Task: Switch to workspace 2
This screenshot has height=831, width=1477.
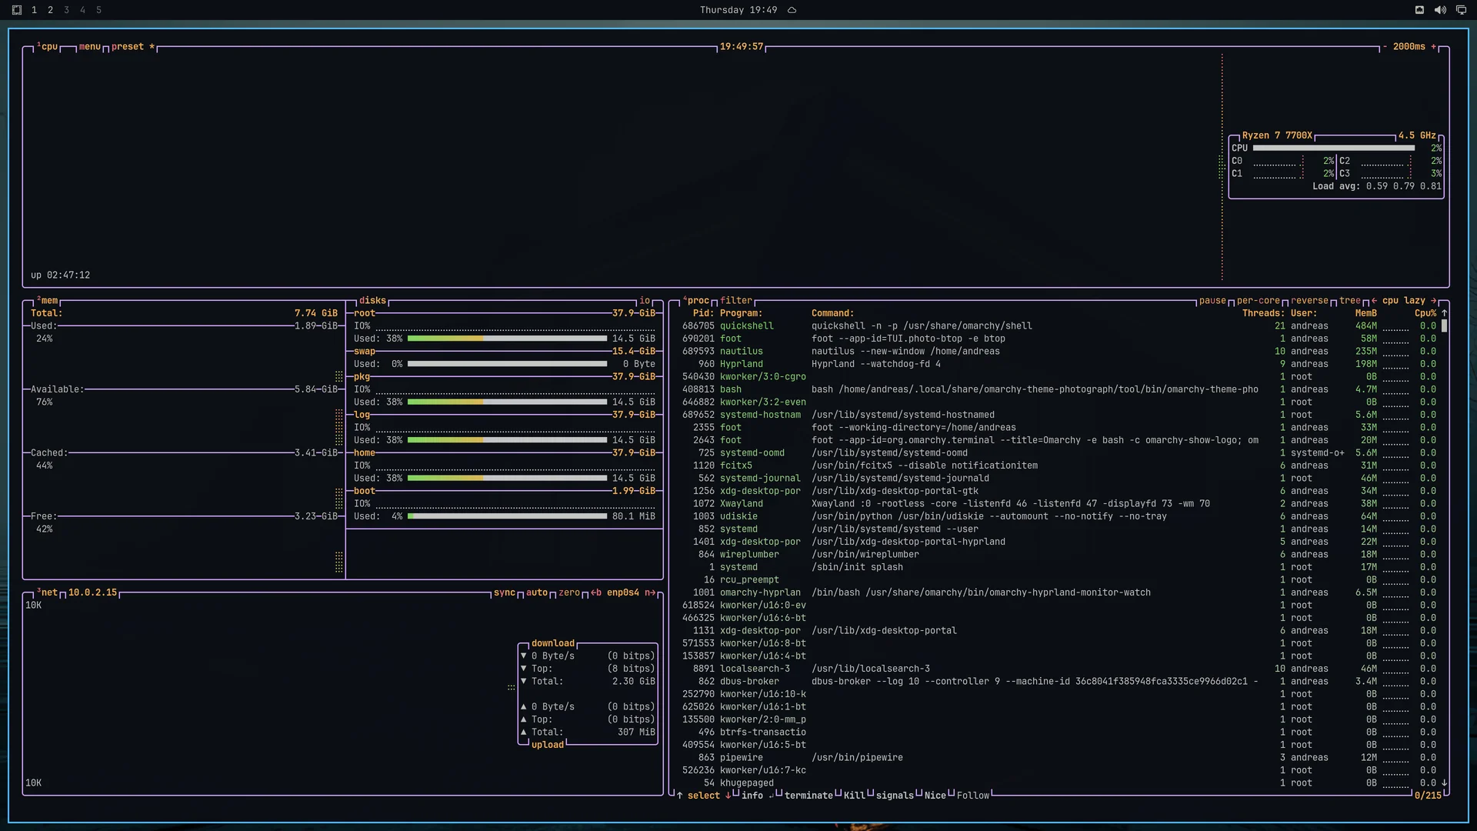Action: pos(50,10)
